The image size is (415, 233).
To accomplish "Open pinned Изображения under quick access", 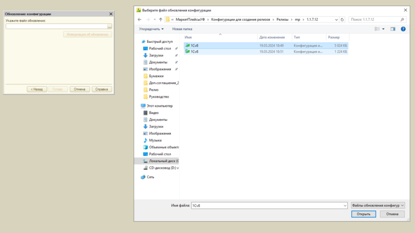I will pos(160,69).
